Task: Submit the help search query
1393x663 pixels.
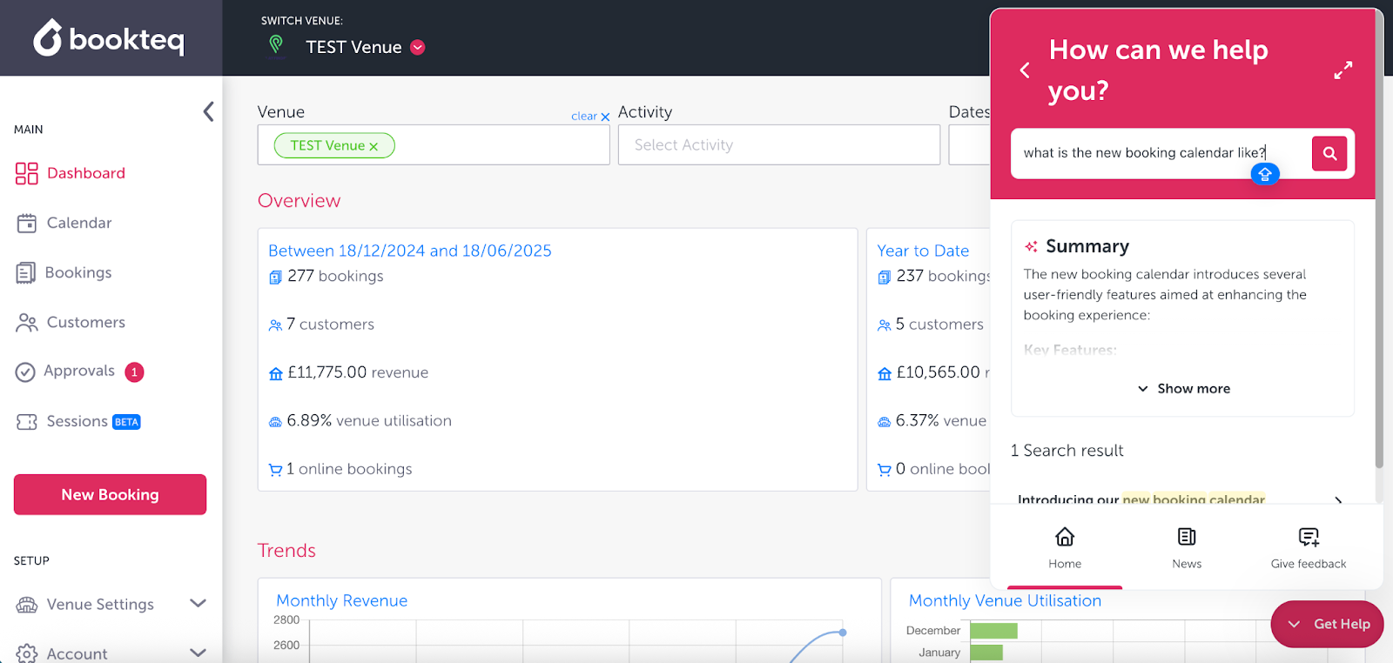Action: pyautogui.click(x=1329, y=153)
